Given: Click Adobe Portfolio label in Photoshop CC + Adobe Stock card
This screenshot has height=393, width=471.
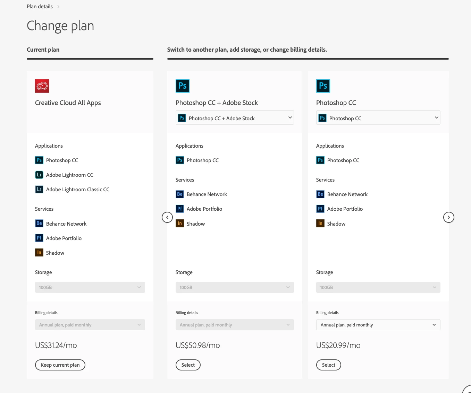Looking at the screenshot, I should tap(204, 209).
